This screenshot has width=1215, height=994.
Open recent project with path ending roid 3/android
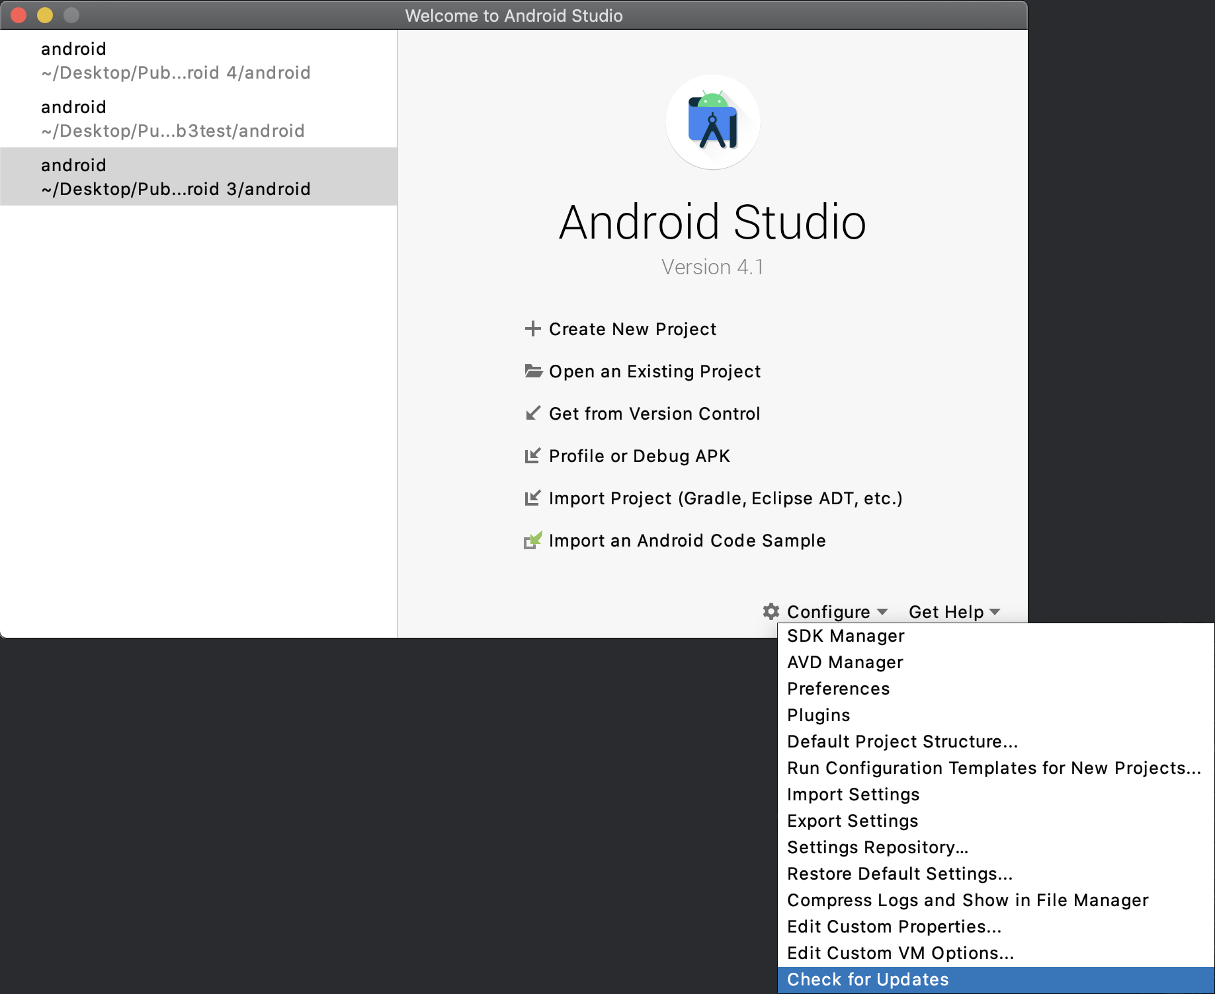tap(198, 176)
